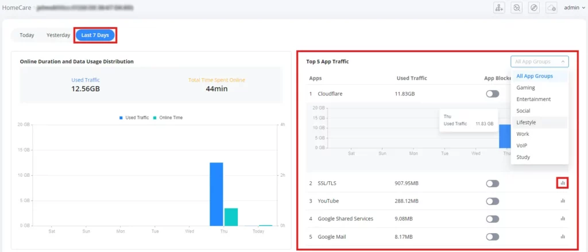Click Thursday's teal Online Time bar
Viewport: 588px width, 252px height.
tap(231, 217)
